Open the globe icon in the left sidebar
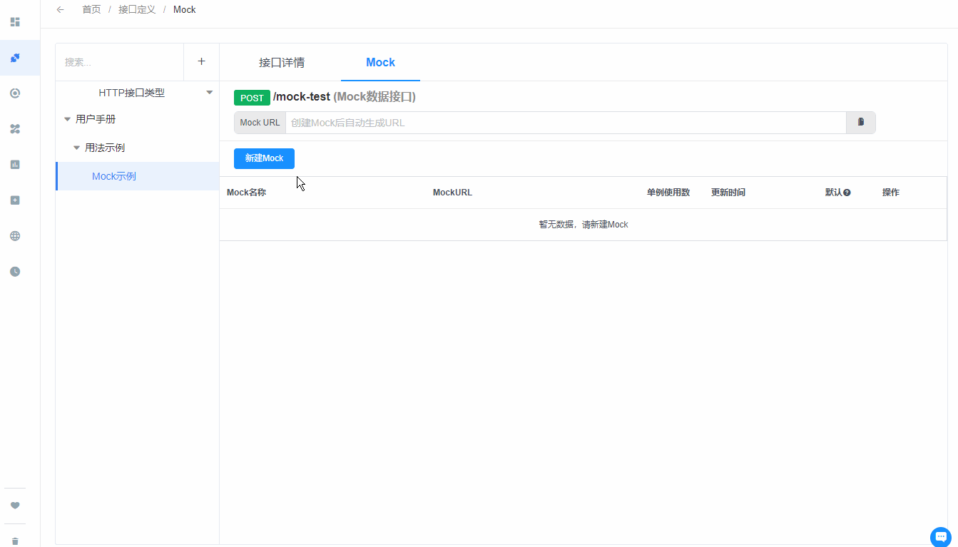Image resolution: width=958 pixels, height=547 pixels. click(14, 235)
